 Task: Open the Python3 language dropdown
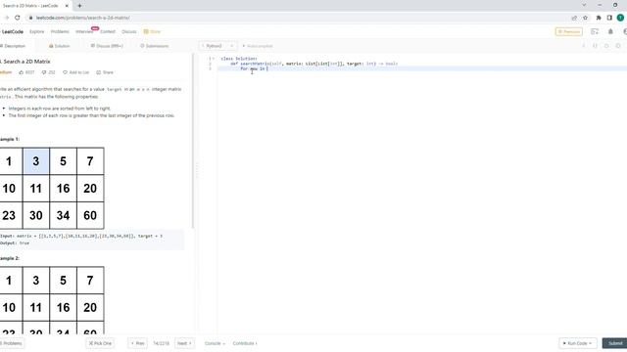point(217,46)
